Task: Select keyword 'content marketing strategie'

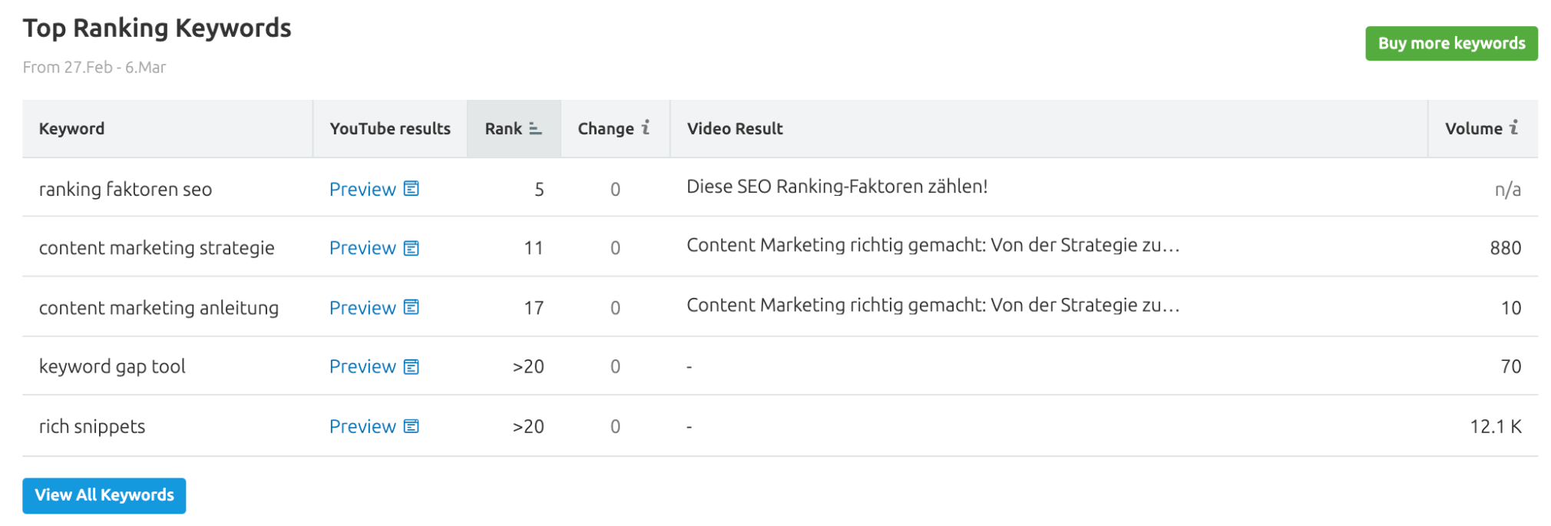Action: [x=157, y=248]
